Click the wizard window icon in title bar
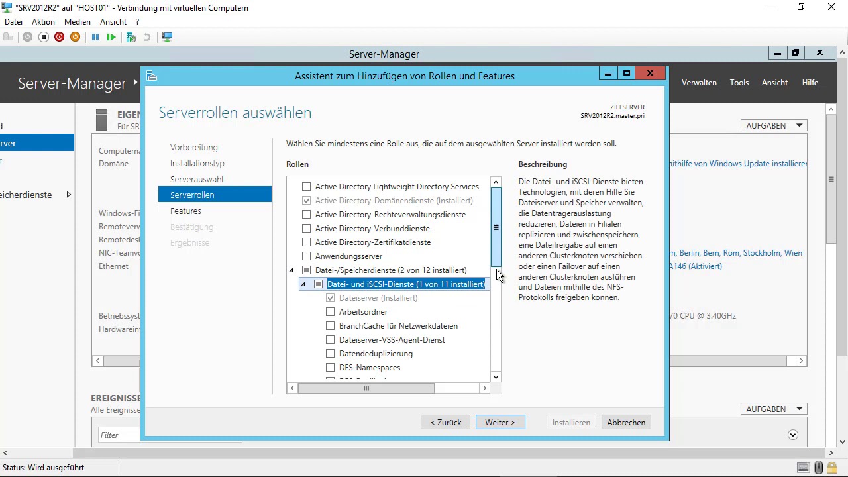This screenshot has width=848, height=477. click(152, 76)
